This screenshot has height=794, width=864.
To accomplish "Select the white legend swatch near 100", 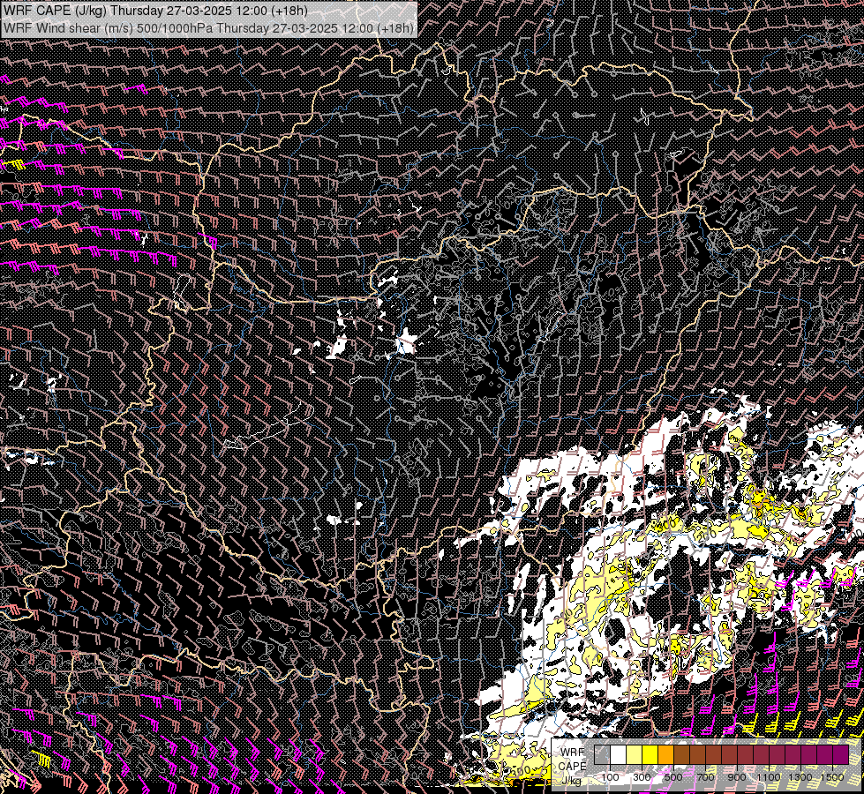I will click(619, 754).
